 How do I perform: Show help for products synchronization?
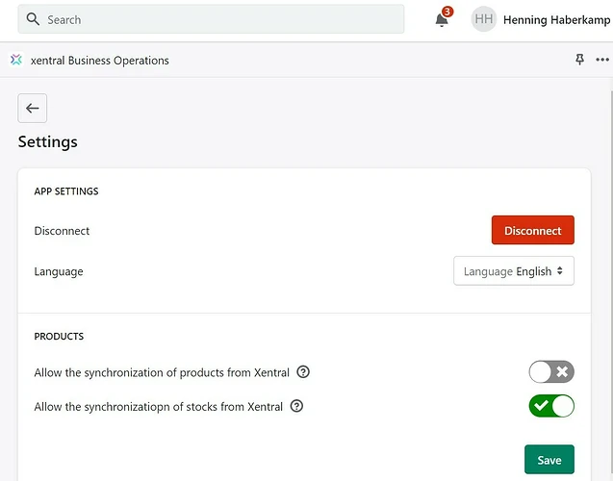click(303, 371)
